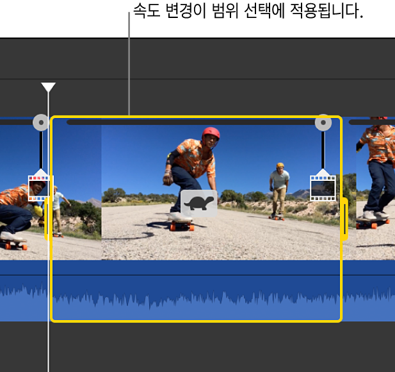This screenshot has width=395, height=372.
Task: Click the speed bar on the rightmost clip
Action: 372,122
